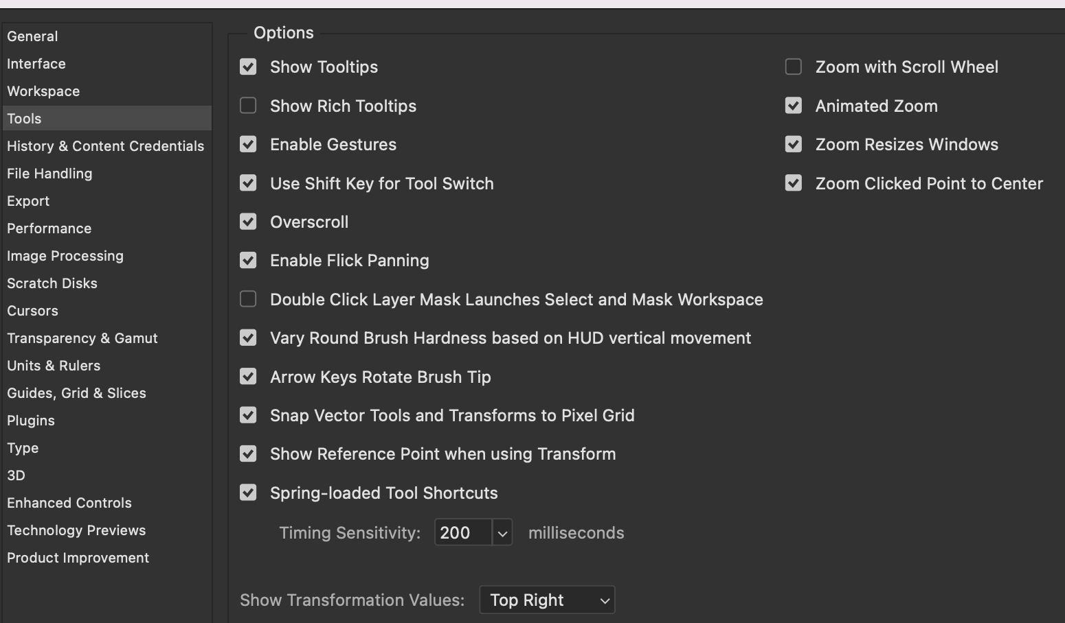This screenshot has width=1065, height=623.
Task: Disable the Show Tooltips option
Action: (x=248, y=67)
